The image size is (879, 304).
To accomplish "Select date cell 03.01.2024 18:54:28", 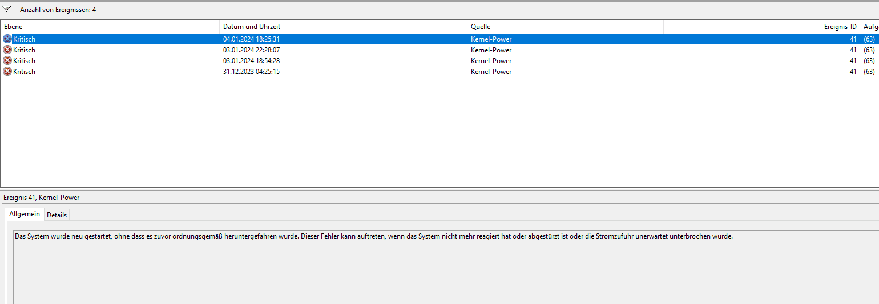I will tap(251, 61).
